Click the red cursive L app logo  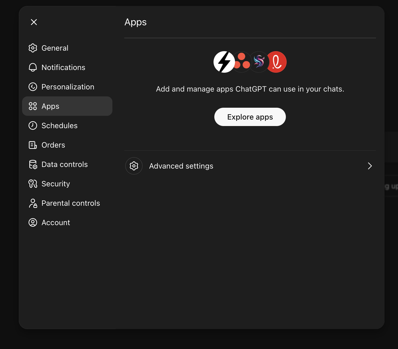(276, 62)
